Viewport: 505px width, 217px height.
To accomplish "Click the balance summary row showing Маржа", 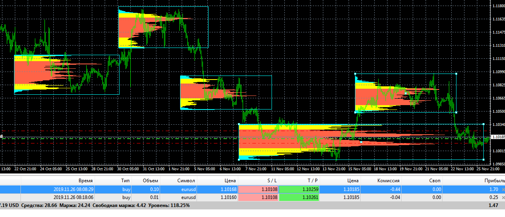I will [252, 205].
